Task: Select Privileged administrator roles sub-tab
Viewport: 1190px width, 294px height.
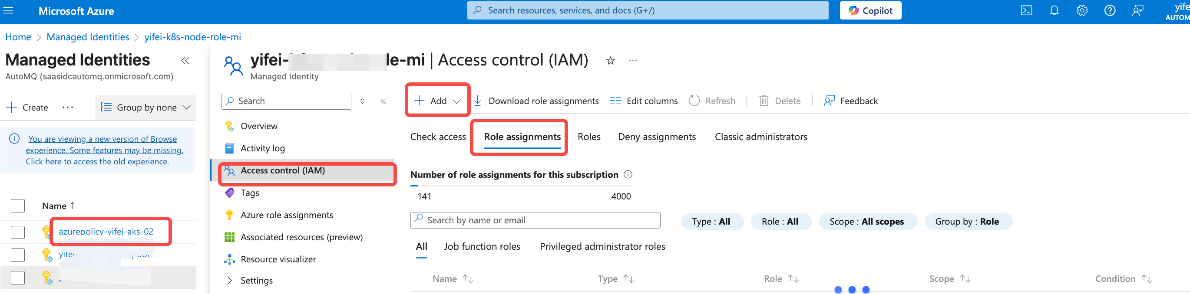Action: pos(602,246)
